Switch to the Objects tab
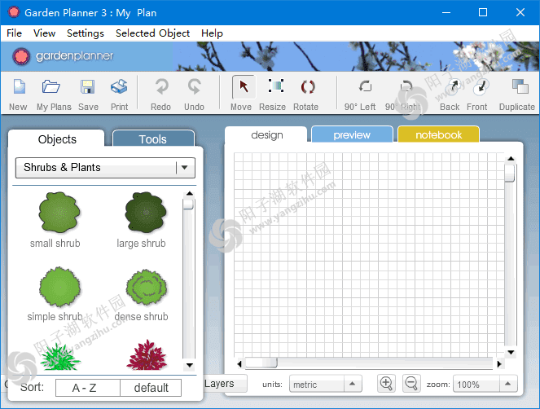Screen dimensions: 540x409 57,139
